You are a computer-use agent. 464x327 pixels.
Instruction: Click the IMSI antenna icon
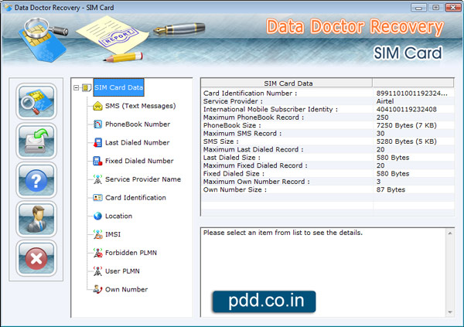97,234
